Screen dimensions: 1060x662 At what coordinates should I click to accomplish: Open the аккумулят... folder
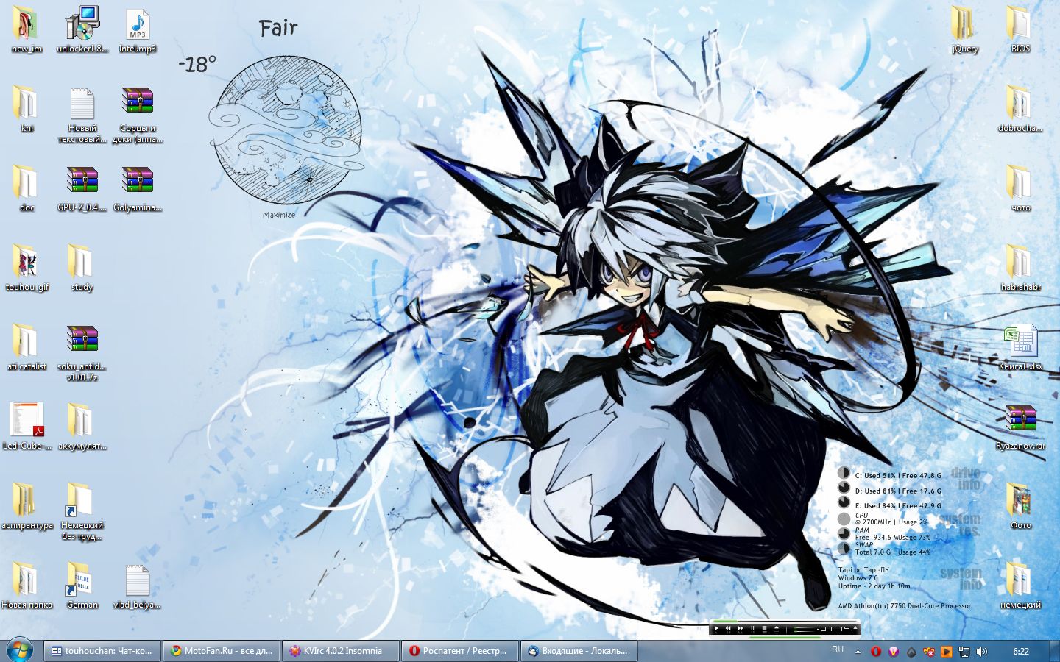82,427
